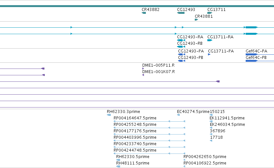The image size is (274, 168).
Task: Click the gene glyph below CR43881
Action: (x=196, y=20)
